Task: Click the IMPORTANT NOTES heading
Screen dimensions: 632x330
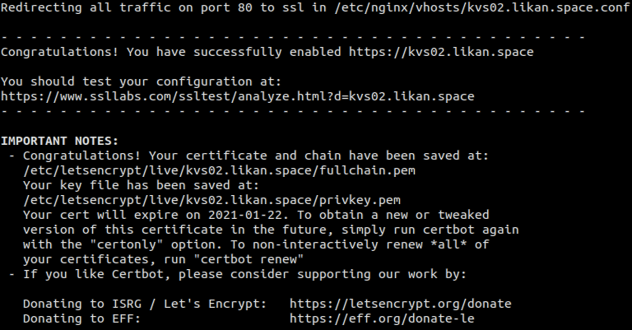Action: [x=59, y=141]
